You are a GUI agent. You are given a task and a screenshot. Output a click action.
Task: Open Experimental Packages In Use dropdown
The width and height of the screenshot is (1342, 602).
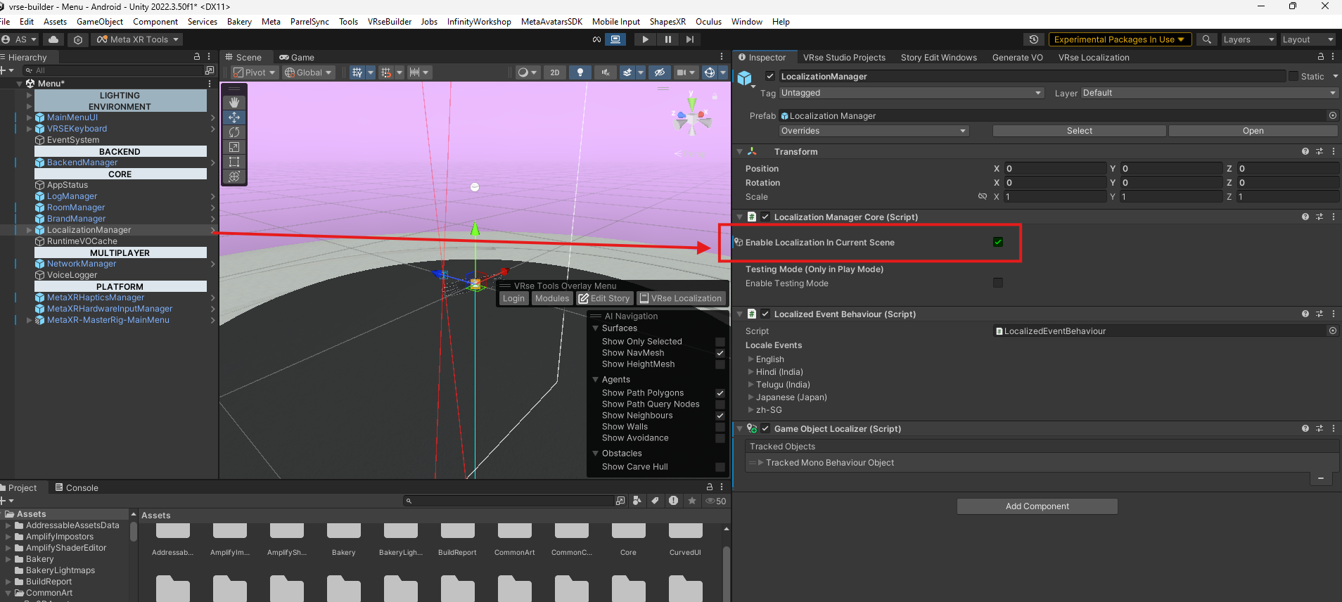[1120, 39]
